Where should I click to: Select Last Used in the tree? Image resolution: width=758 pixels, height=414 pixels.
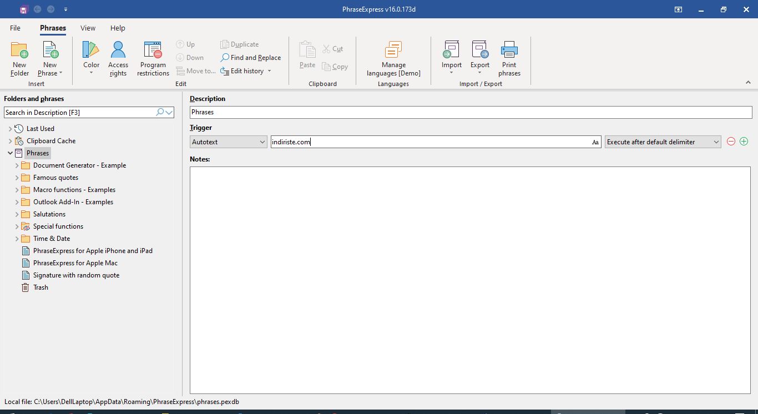[41, 129]
